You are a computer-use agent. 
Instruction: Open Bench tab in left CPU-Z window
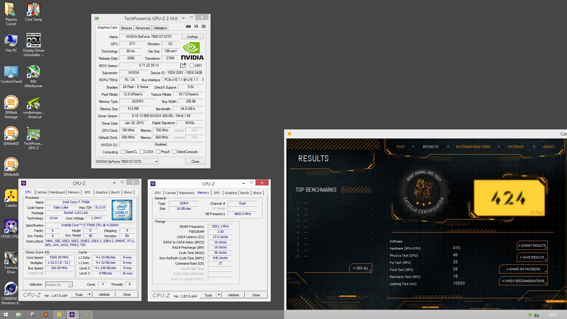tap(115, 192)
